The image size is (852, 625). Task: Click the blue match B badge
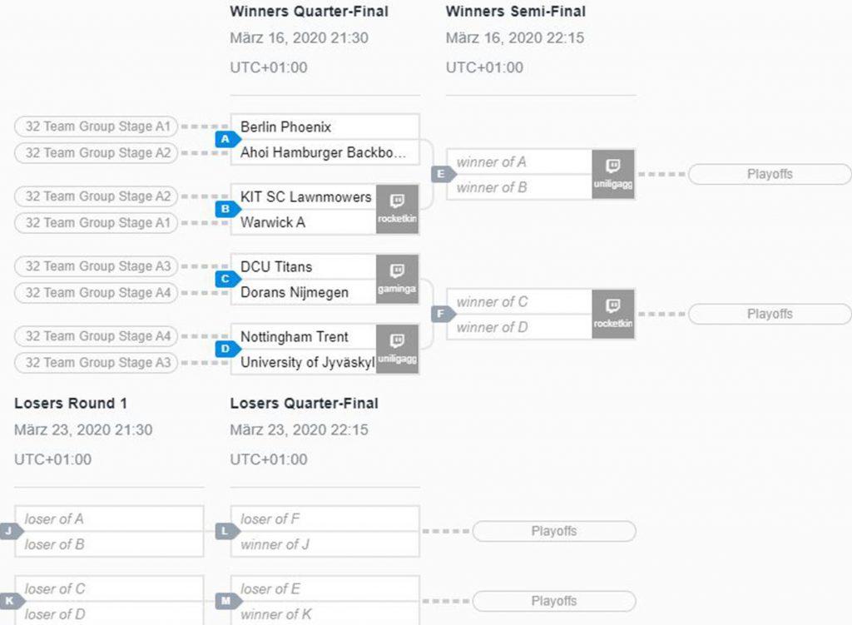pyautogui.click(x=227, y=209)
